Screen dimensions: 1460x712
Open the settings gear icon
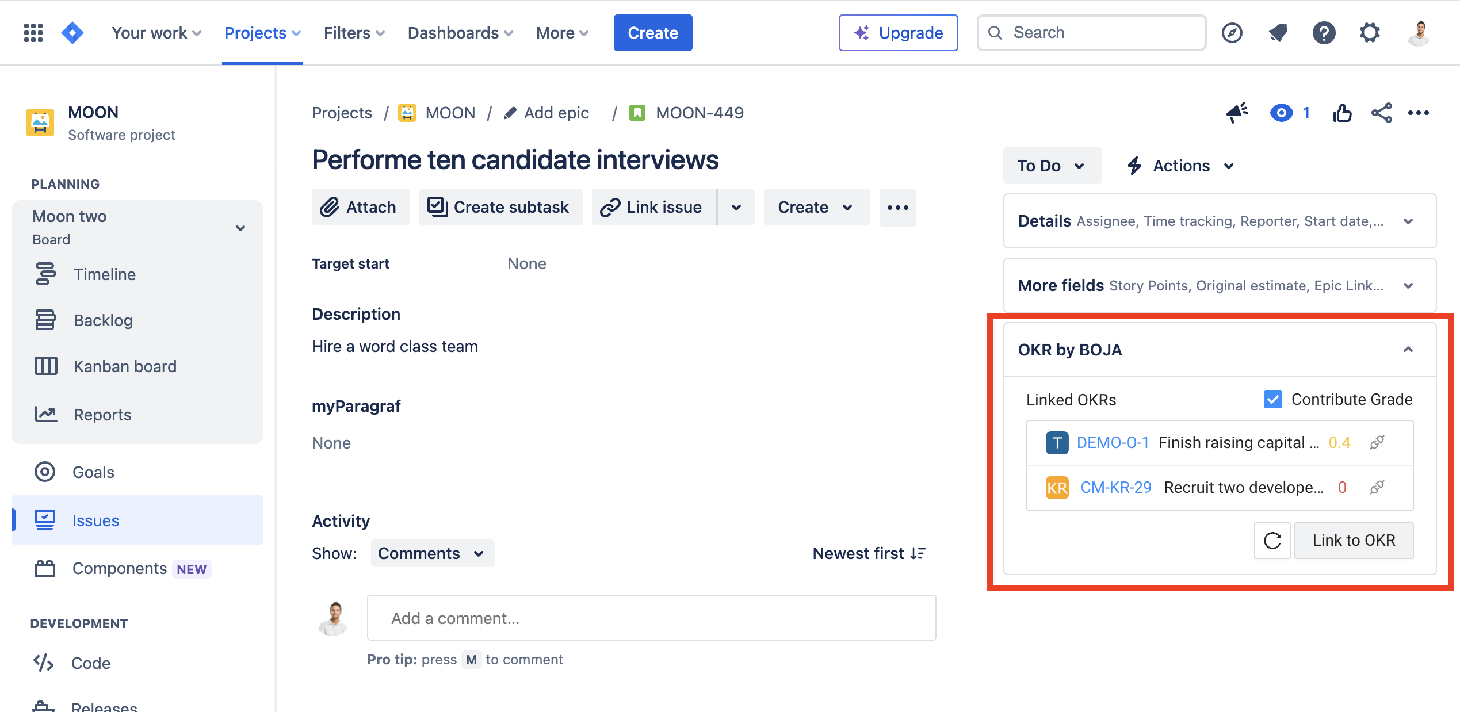tap(1370, 33)
